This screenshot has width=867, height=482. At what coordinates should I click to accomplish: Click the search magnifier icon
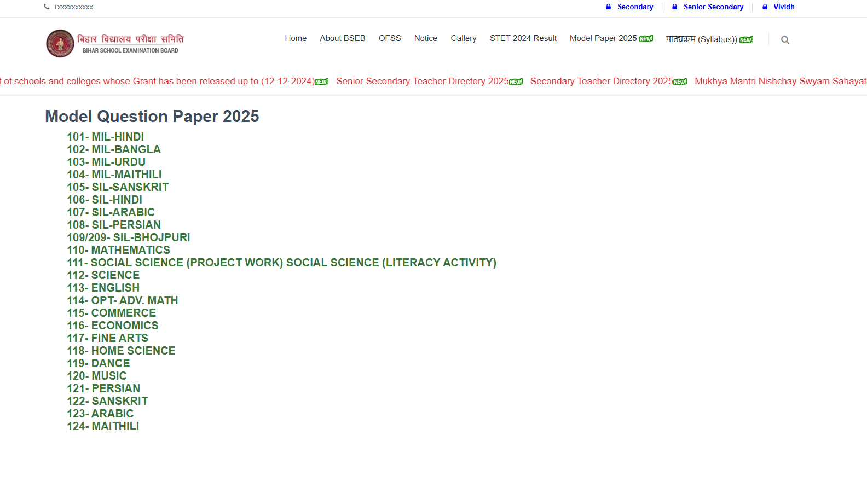[785, 40]
